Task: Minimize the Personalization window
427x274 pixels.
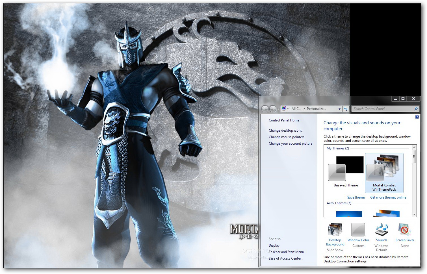Action: [395, 99]
